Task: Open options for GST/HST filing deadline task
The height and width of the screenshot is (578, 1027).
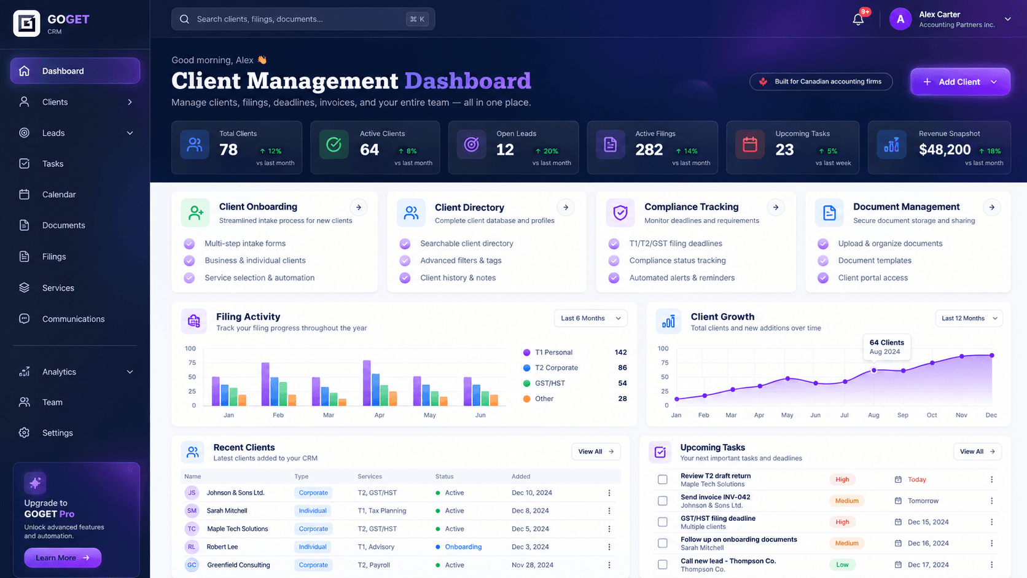Action: tap(991, 522)
